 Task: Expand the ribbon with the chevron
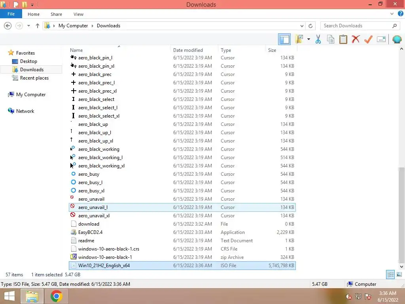point(392,14)
